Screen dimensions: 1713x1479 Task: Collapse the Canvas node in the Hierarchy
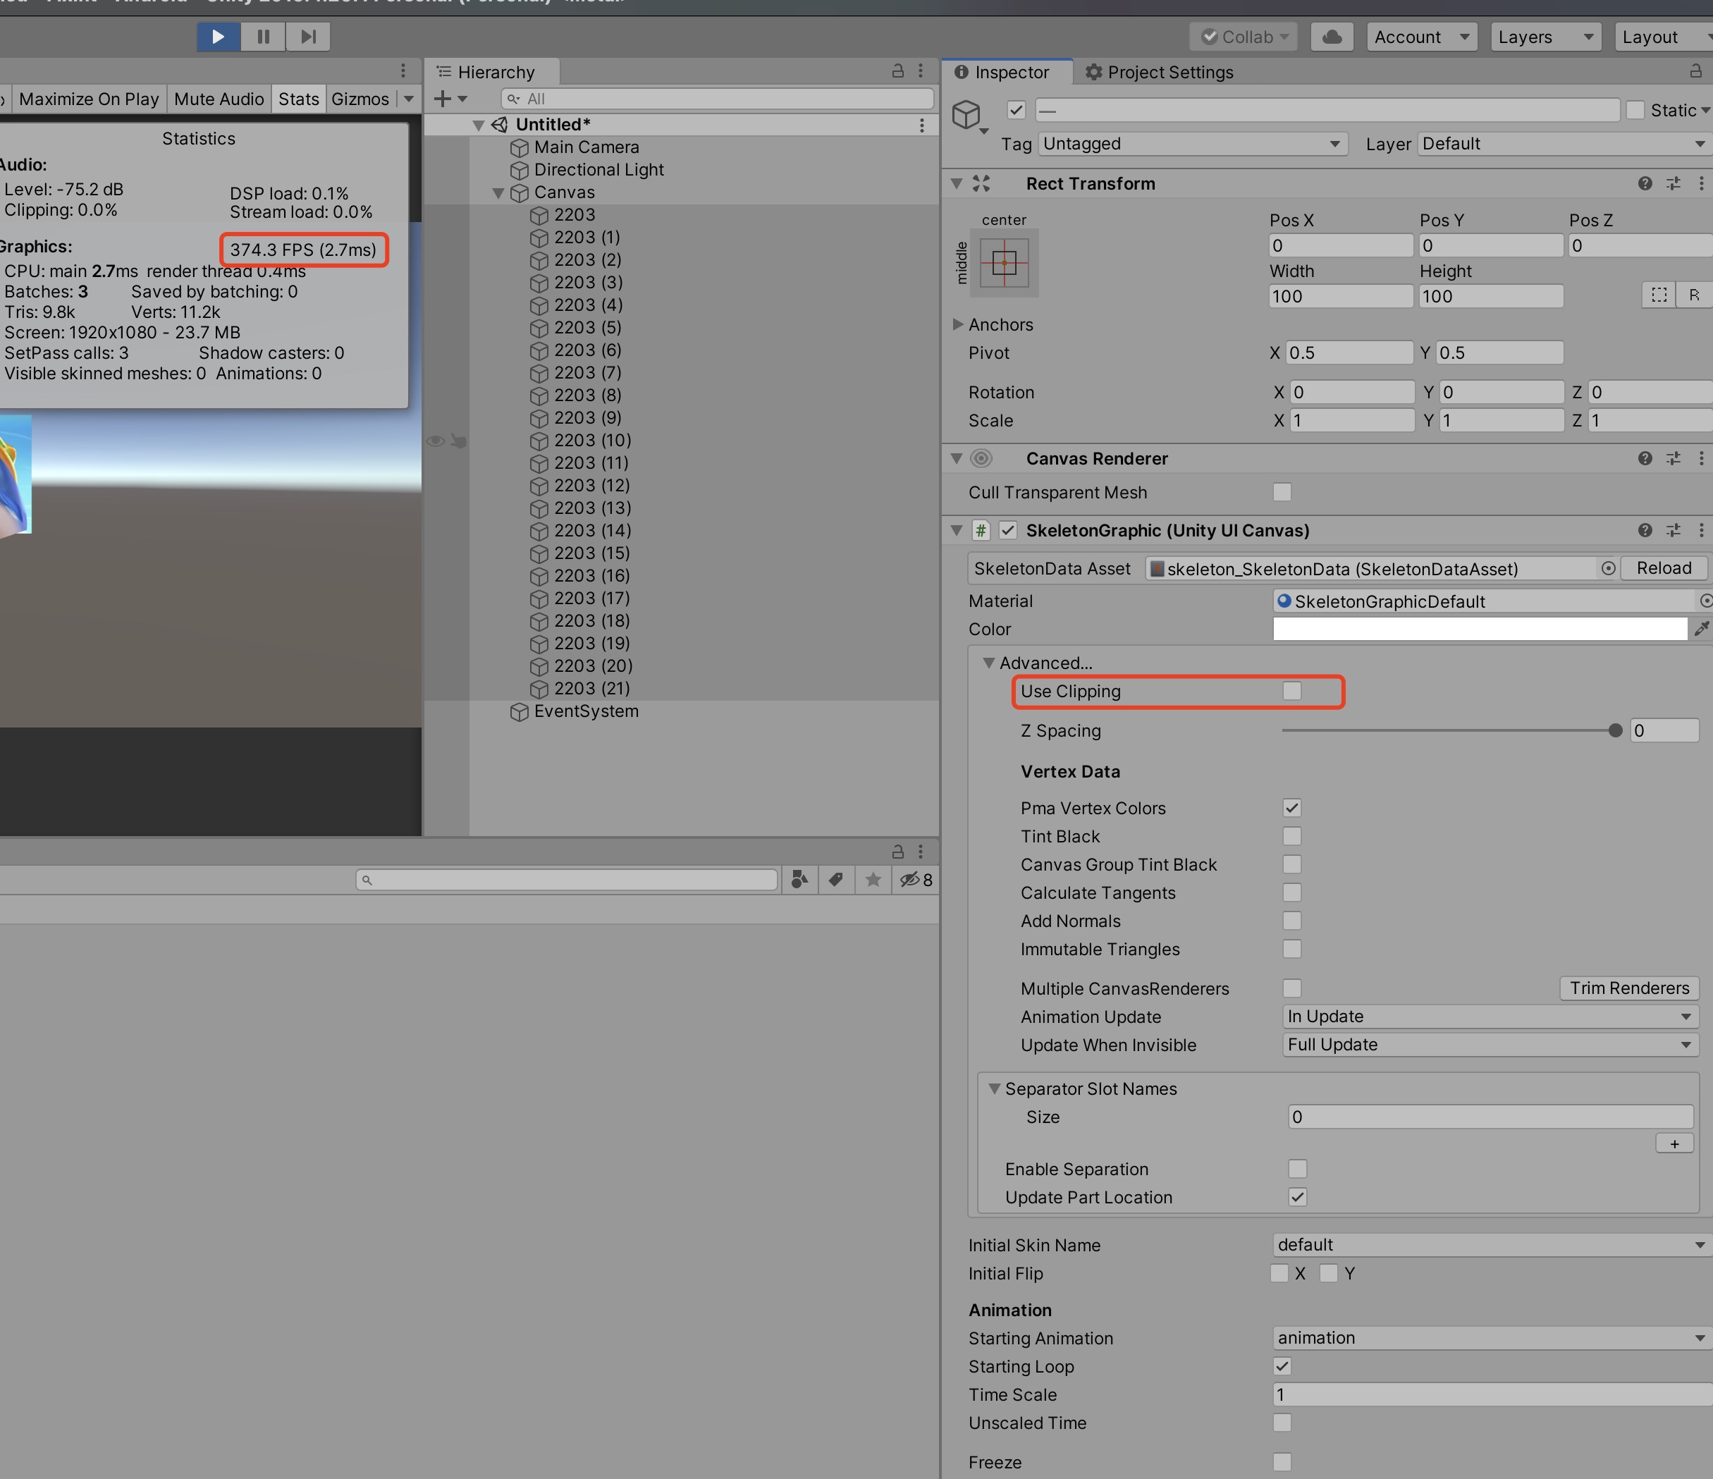[498, 192]
